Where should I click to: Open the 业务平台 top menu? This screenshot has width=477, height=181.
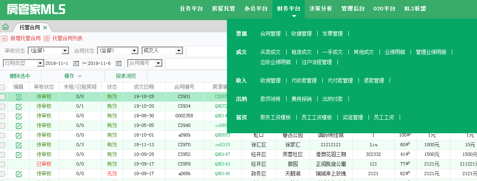pos(191,9)
